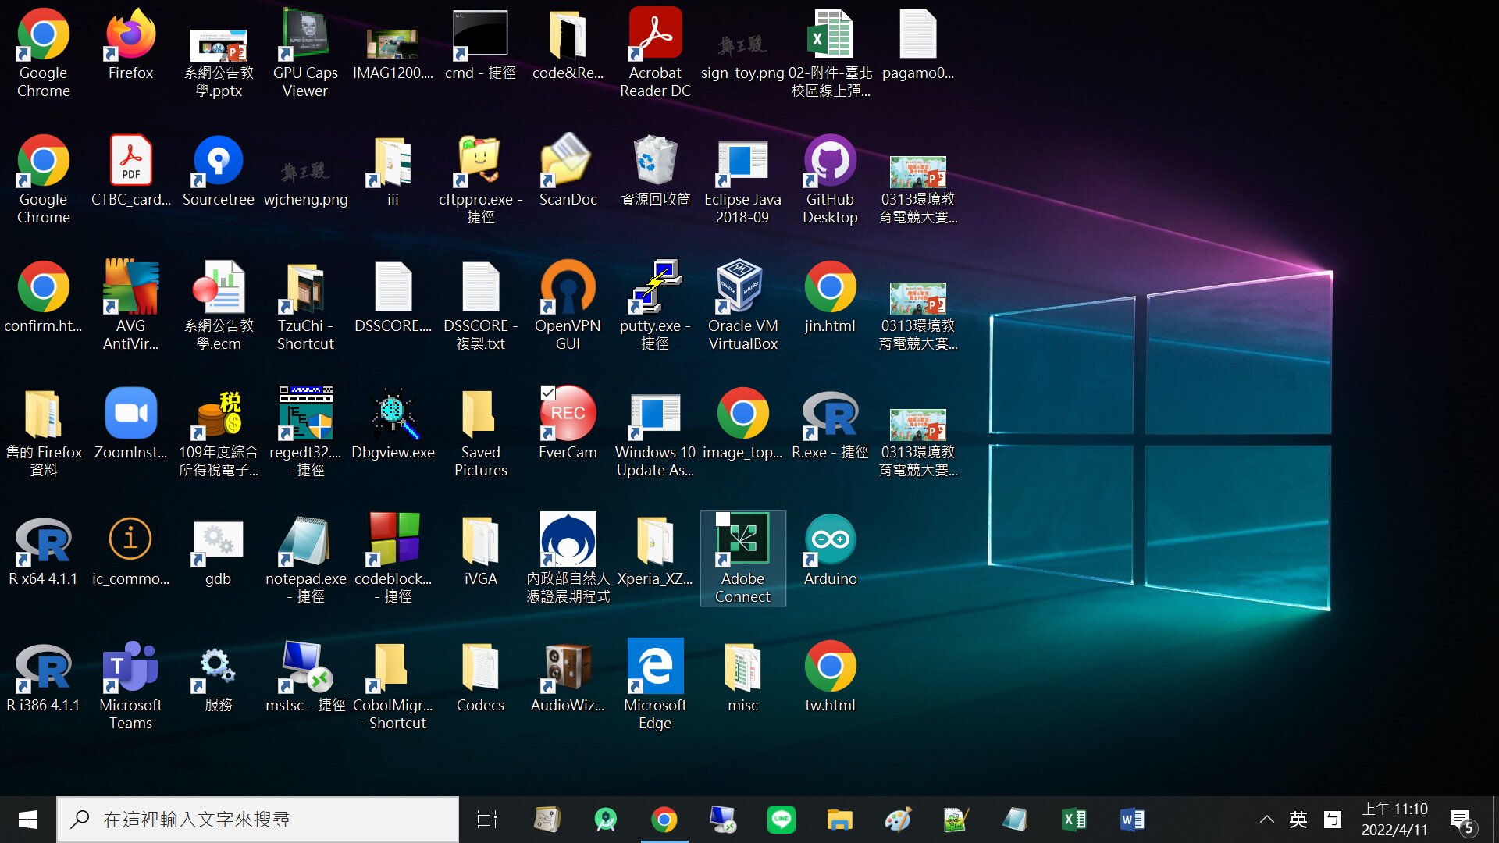This screenshot has height=843, width=1499.
Task: Open the Windows Start menu
Action: pyautogui.click(x=28, y=820)
